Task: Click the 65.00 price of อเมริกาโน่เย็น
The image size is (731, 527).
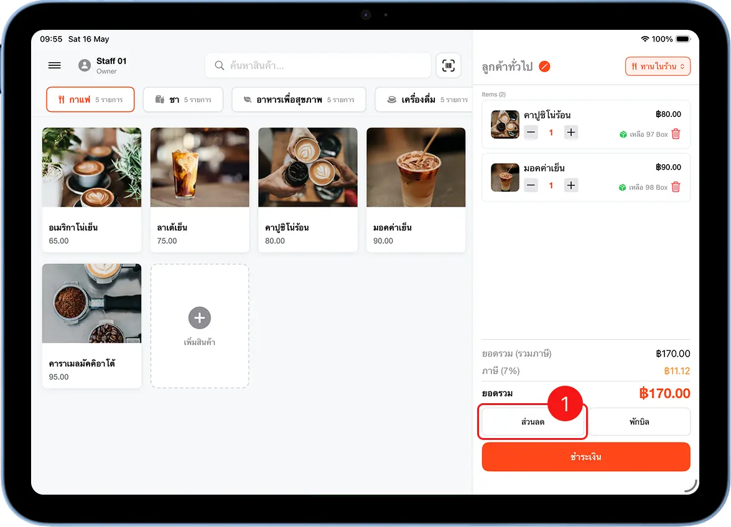Action: (58, 241)
